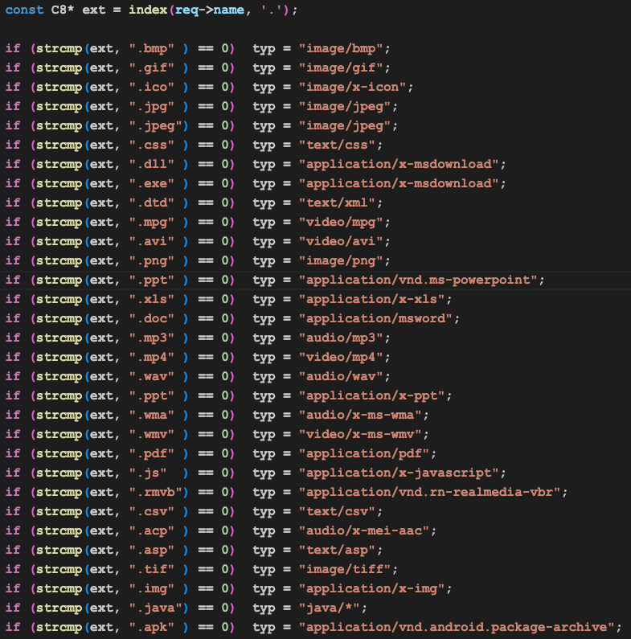Click the "application/vnd.android.package-archive" string
Image resolution: width=631 pixels, height=639 pixels.
pyautogui.click(x=458, y=627)
